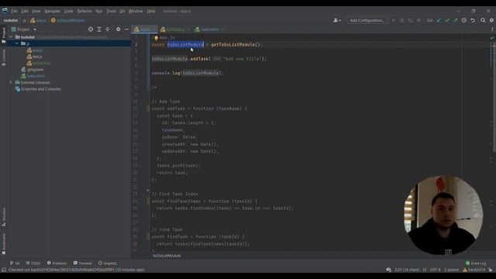
Task: Click UTF-8 encoding in status bar
Action: [435, 270]
